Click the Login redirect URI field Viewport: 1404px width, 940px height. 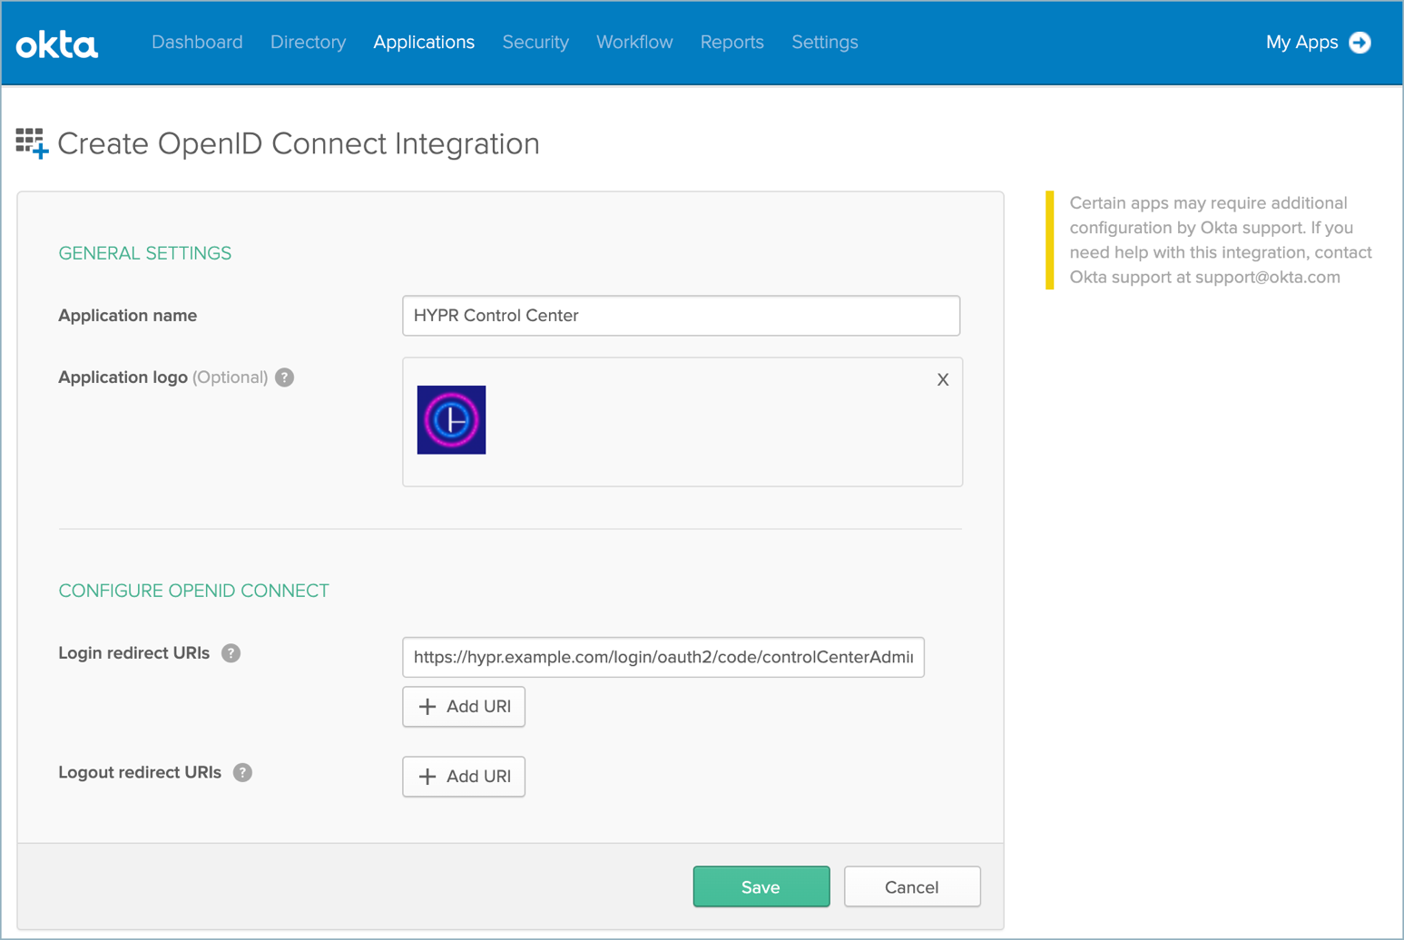point(663,657)
